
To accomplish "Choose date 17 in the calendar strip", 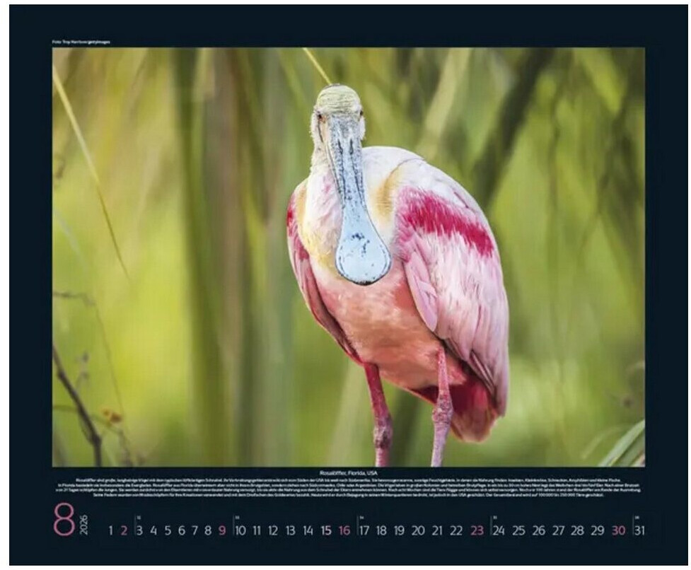I will point(364,530).
